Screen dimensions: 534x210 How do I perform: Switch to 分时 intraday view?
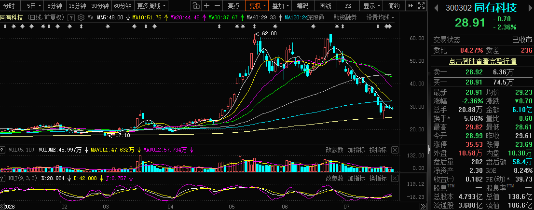(x=9, y=5)
